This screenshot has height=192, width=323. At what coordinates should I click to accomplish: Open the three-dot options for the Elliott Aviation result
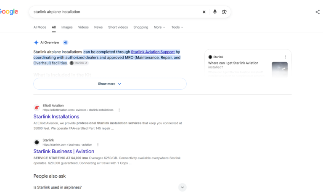119,110
